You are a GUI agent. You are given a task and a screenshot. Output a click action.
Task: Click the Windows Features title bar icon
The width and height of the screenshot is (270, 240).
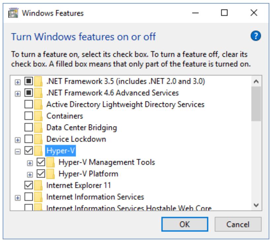(x=13, y=13)
